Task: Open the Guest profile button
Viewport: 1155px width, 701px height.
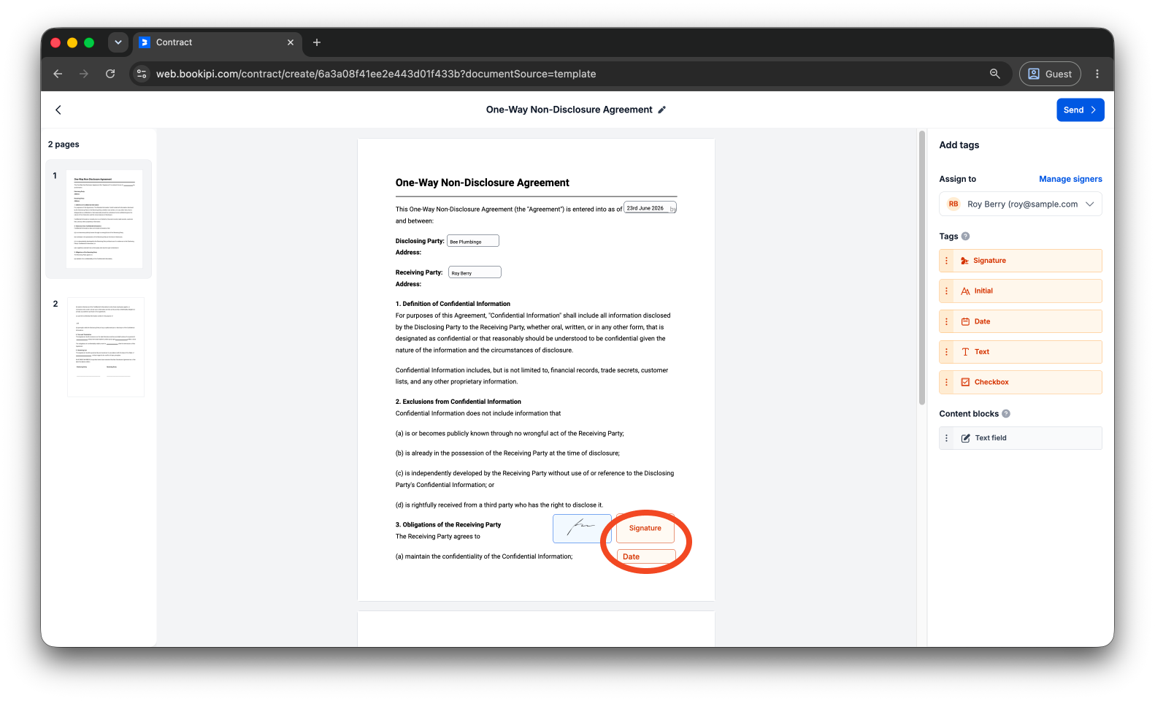Action: coord(1050,74)
